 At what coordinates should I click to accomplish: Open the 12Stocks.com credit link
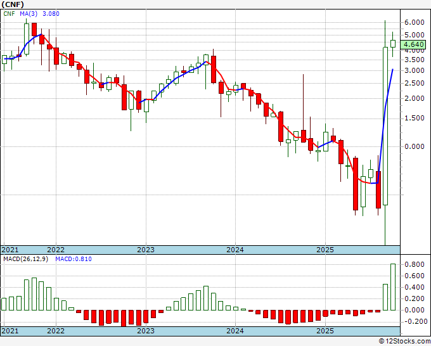[x=404, y=342]
